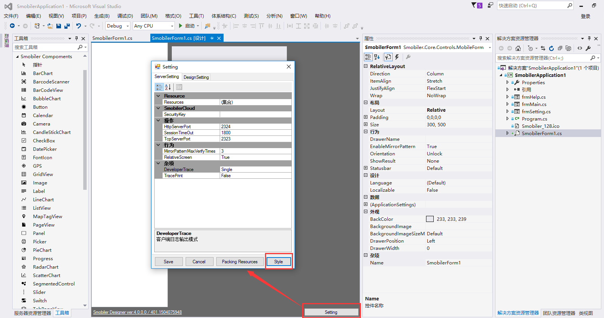This screenshot has width=604, height=318.
Task: Open object selector dropdown in Properties panel
Action: coord(490,47)
